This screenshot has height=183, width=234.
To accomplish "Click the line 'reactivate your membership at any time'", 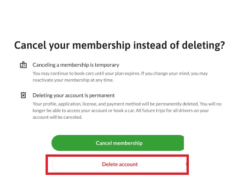I will pos(73,80).
